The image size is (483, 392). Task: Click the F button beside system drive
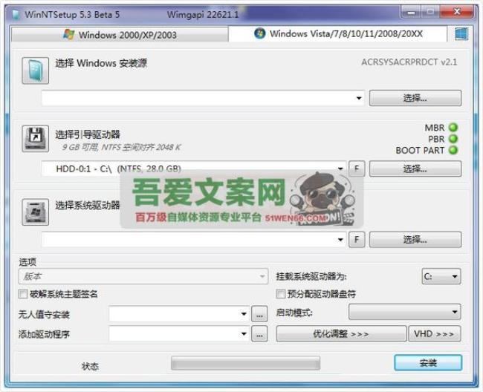pos(357,239)
